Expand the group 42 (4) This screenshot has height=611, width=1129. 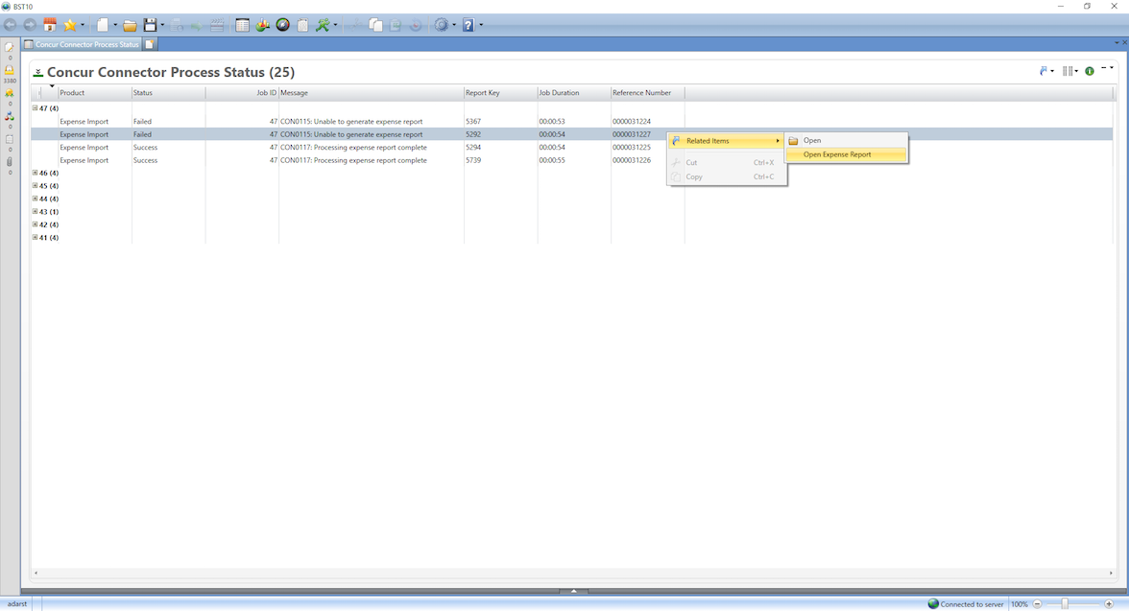[x=35, y=224]
